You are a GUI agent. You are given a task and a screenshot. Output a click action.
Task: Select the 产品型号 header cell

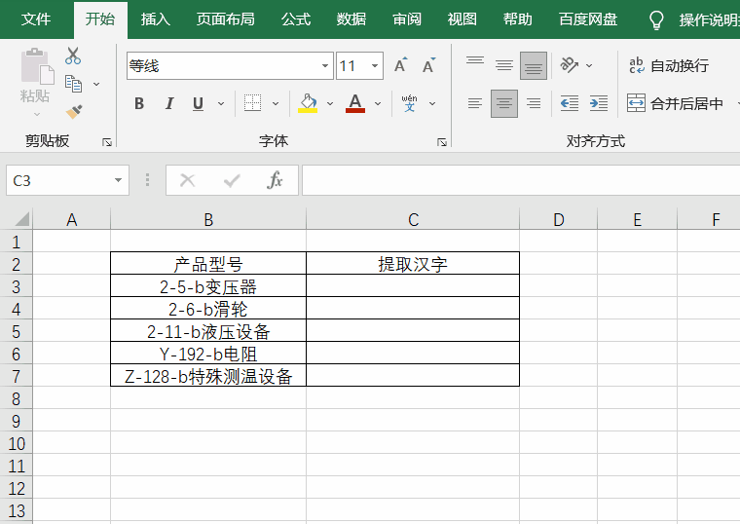(x=208, y=264)
